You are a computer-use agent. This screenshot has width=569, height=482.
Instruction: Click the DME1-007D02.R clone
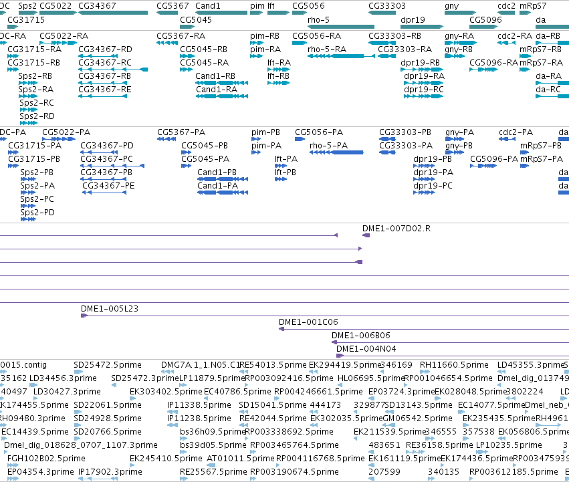coord(366,235)
